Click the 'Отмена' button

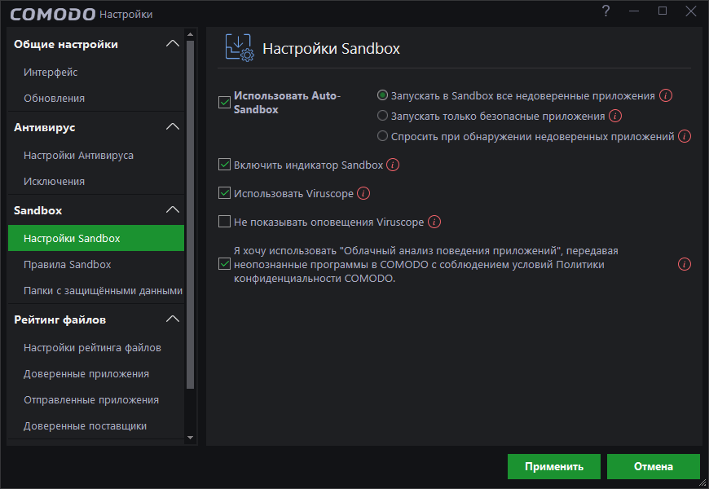[x=654, y=467]
